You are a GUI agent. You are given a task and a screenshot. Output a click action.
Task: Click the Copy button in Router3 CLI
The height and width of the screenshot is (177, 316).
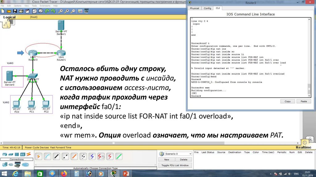click(288, 101)
